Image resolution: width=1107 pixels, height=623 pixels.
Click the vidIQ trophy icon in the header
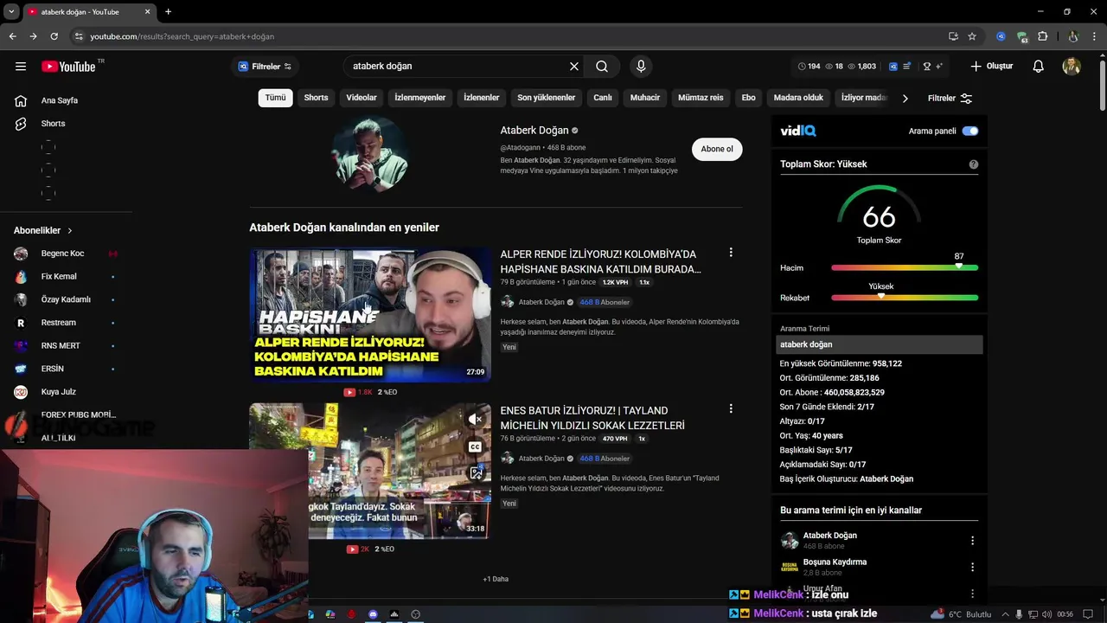[926, 67]
